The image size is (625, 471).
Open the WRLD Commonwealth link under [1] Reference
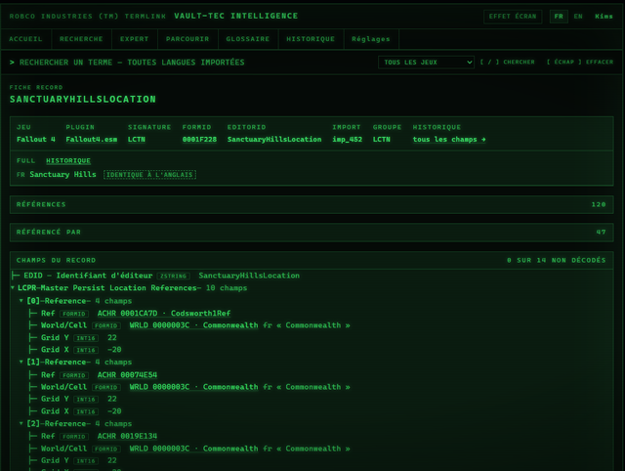pyautogui.click(x=193, y=387)
